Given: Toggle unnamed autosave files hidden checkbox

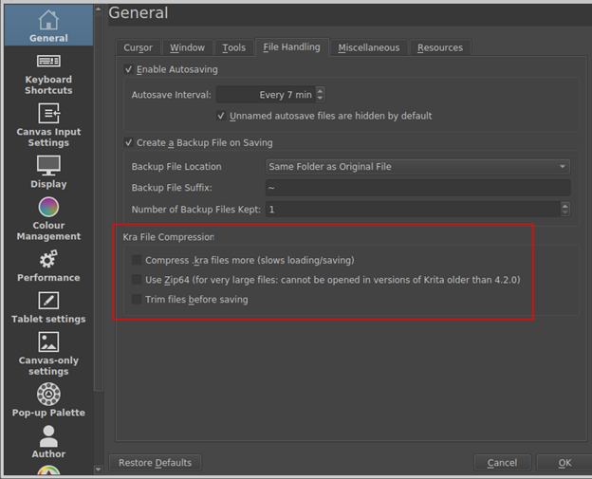Looking at the screenshot, I should [221, 116].
